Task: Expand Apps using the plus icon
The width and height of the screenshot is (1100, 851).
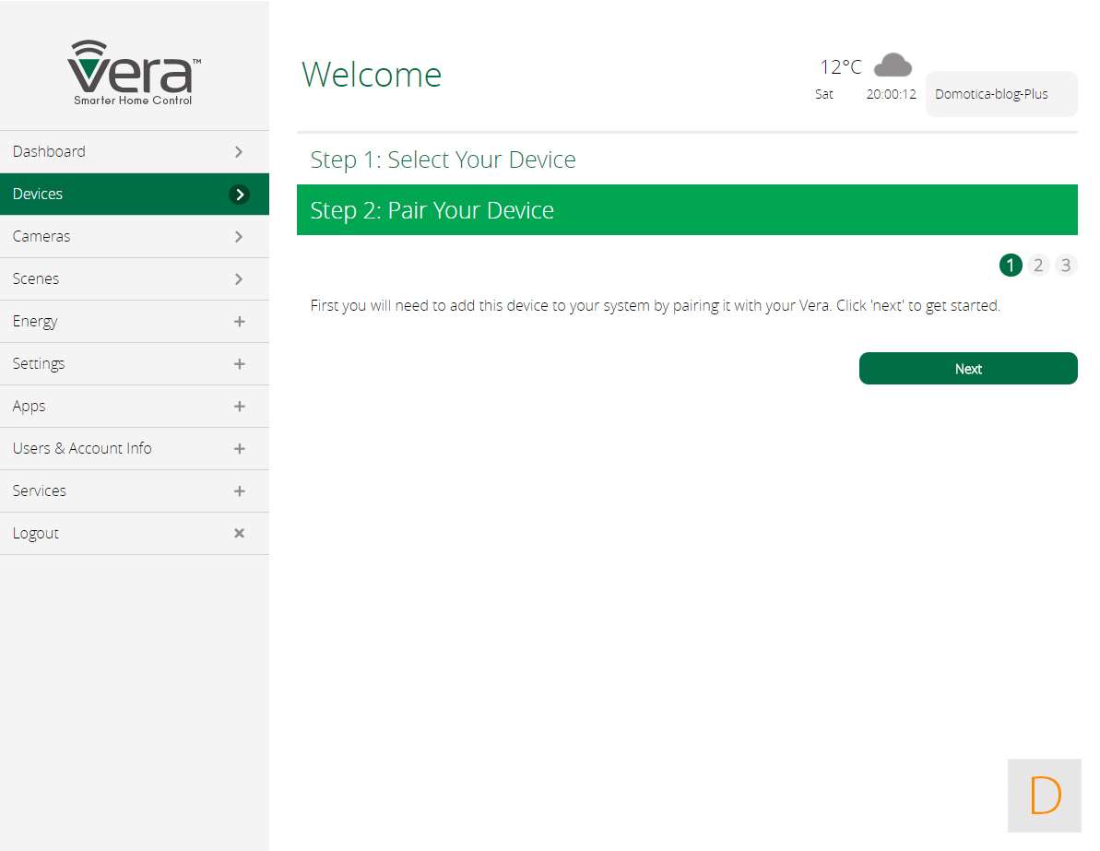Action: [x=239, y=407]
